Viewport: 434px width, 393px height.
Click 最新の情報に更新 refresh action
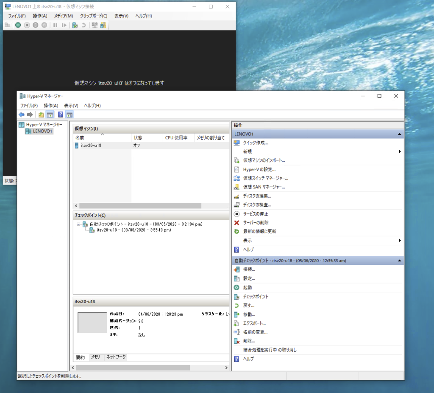pyautogui.click(x=259, y=232)
